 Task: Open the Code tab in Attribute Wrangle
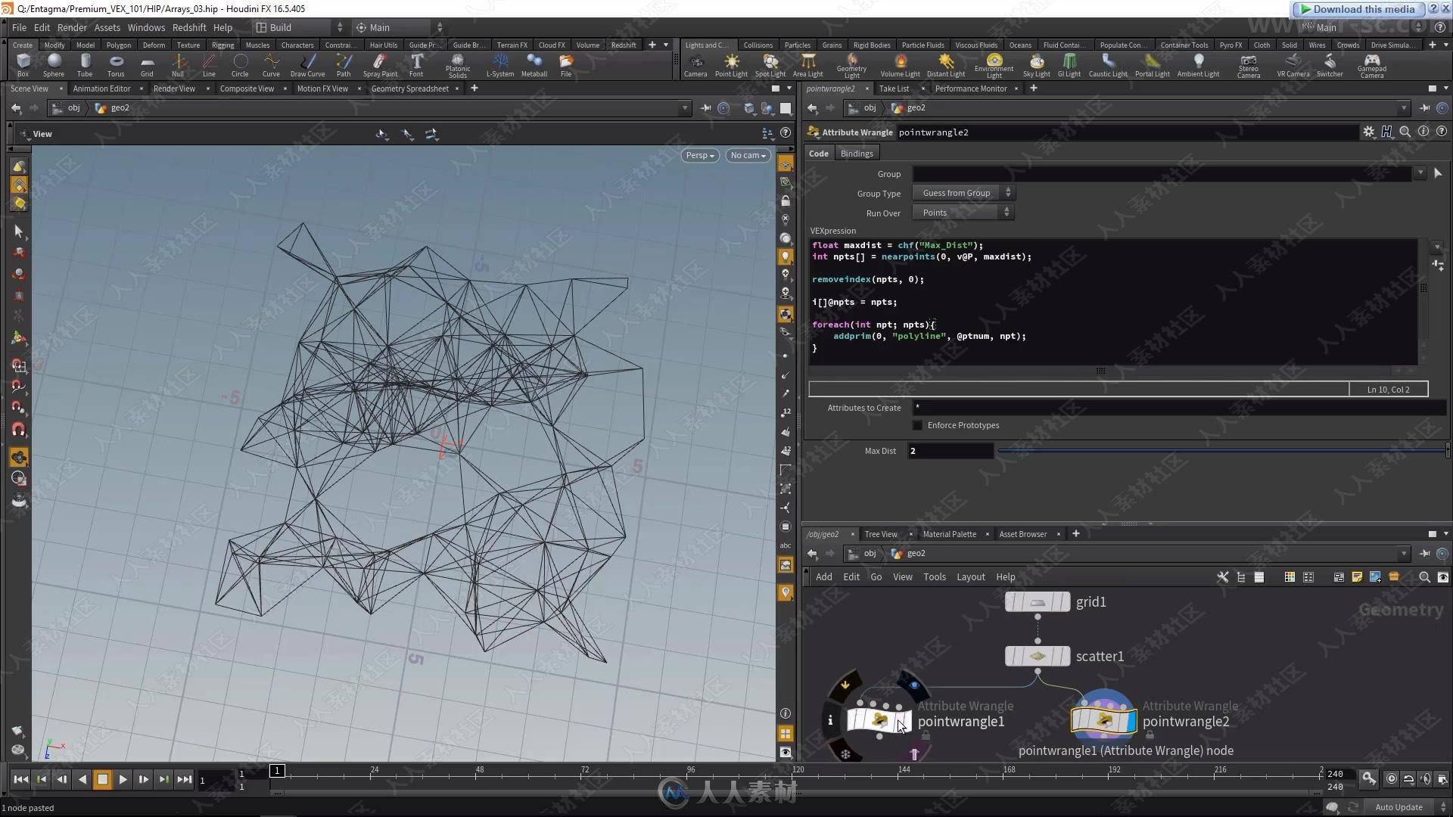[x=818, y=154]
